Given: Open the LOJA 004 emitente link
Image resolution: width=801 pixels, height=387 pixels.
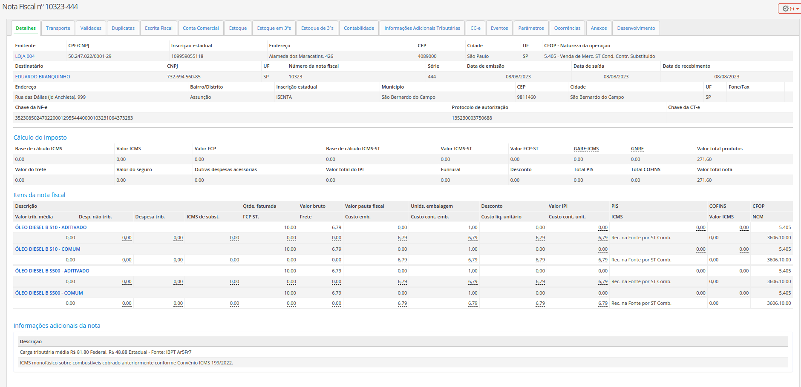Looking at the screenshot, I should (x=25, y=56).
